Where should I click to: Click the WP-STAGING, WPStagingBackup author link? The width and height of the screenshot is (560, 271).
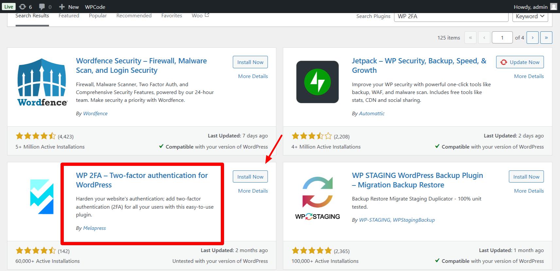coord(397,220)
